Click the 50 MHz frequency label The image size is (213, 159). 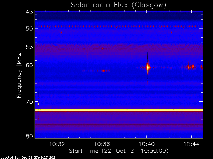coord(29,29)
